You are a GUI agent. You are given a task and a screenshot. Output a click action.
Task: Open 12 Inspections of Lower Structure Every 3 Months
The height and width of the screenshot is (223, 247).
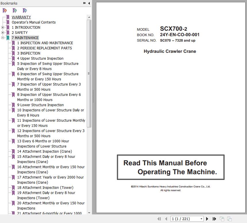pos(51,133)
